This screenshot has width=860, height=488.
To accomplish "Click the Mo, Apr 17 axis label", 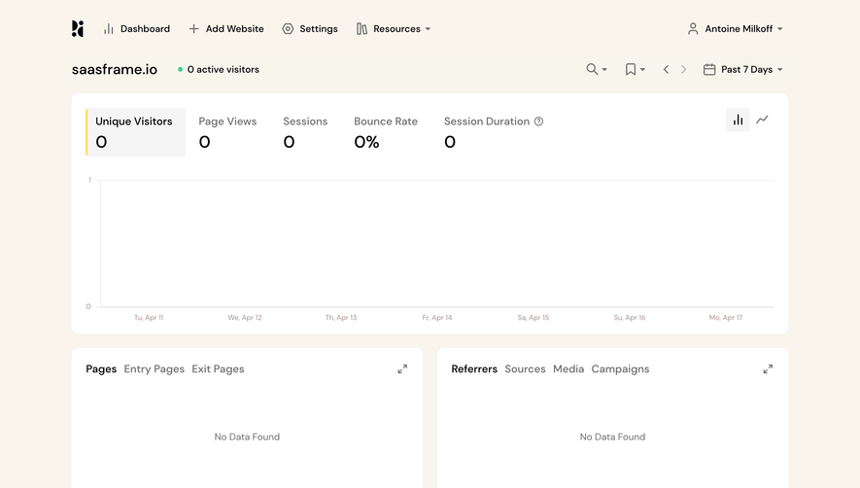I will pos(726,317).
